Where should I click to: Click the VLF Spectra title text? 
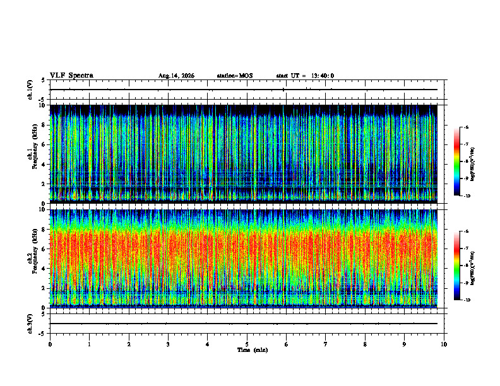pyautogui.click(x=71, y=76)
